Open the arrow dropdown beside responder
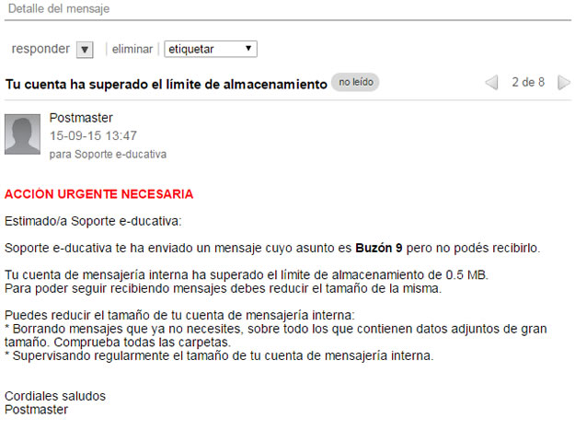The image size is (575, 430). [x=85, y=50]
